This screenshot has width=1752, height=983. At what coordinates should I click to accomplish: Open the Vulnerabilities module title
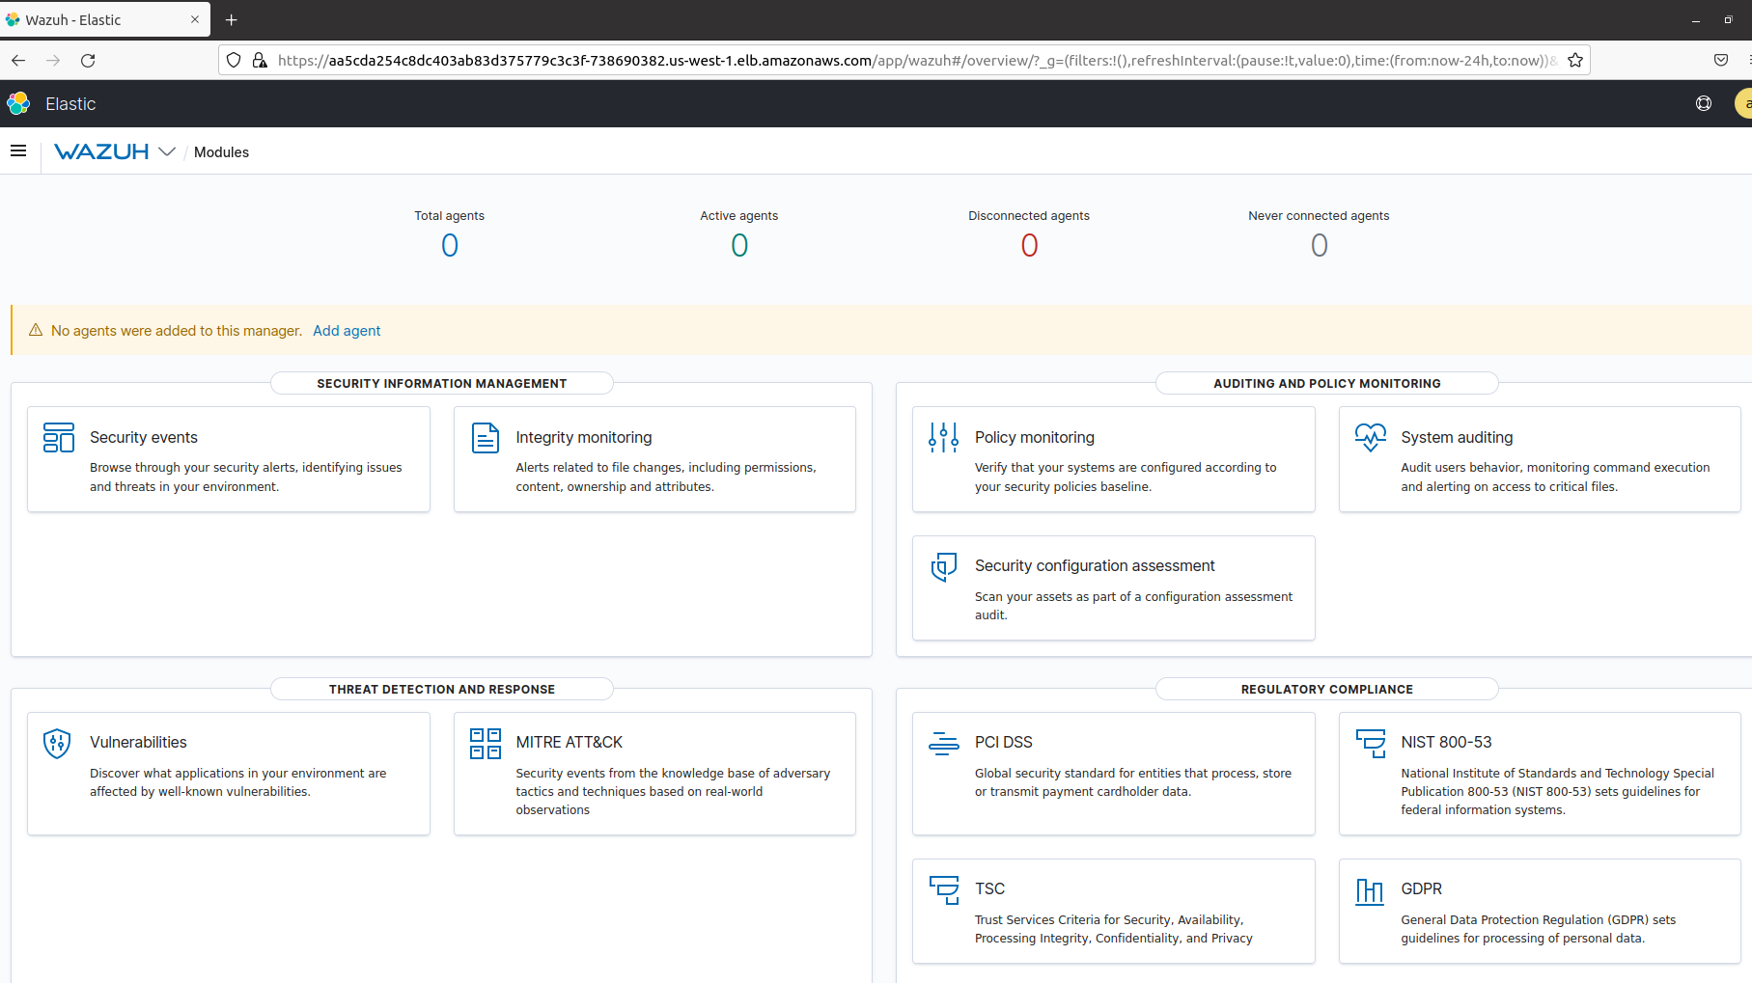pyautogui.click(x=138, y=742)
